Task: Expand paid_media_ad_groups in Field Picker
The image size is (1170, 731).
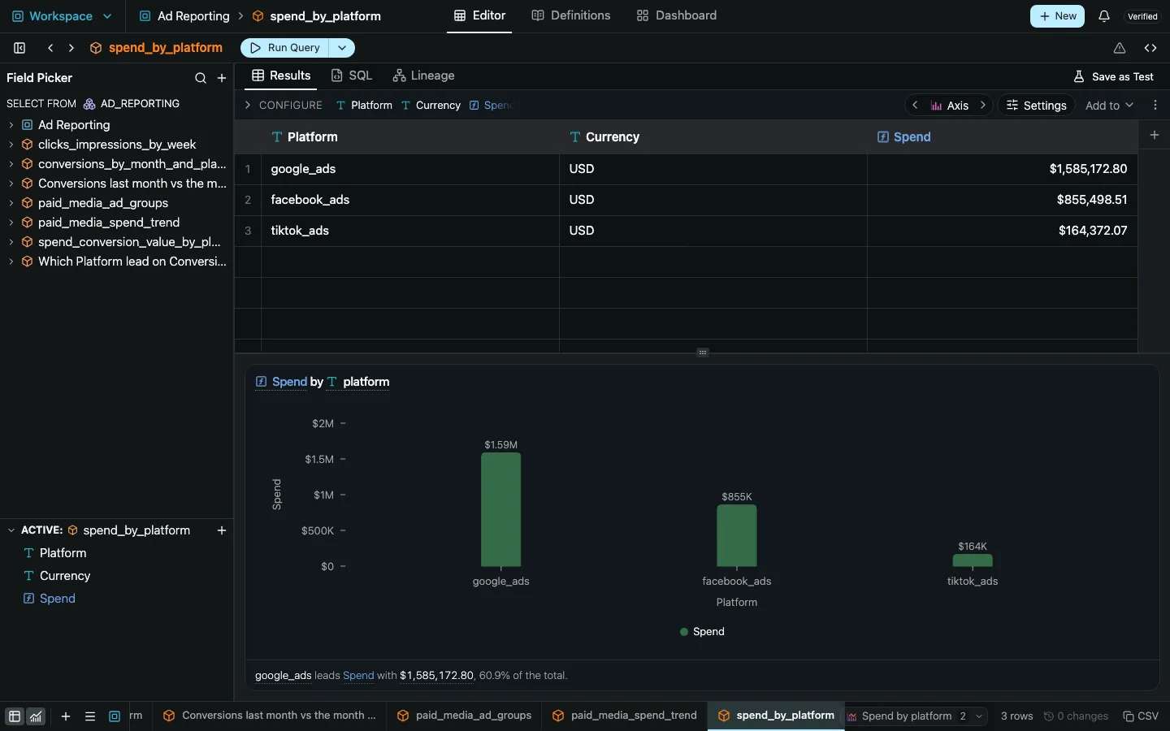Action: (11, 203)
